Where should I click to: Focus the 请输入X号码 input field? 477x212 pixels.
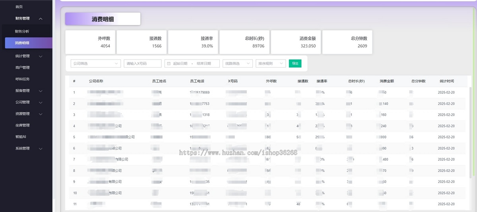click(143, 64)
